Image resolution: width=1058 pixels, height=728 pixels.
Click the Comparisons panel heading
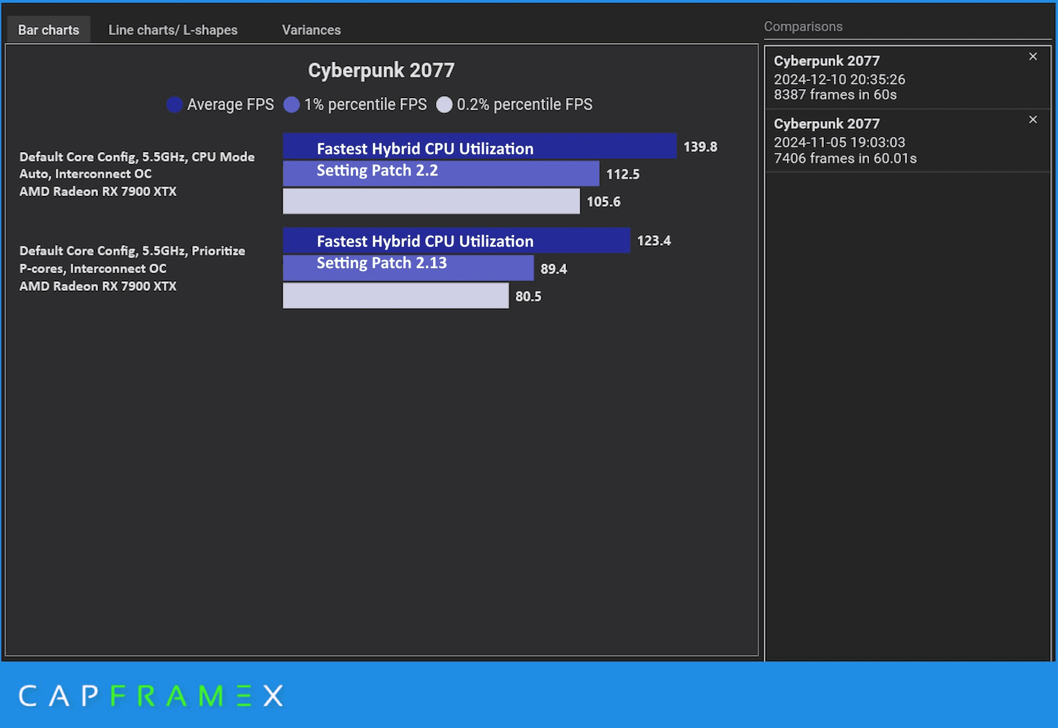pos(803,26)
